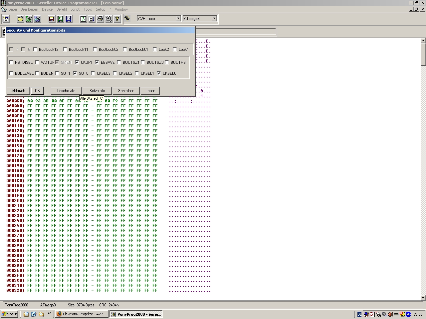Toggle the BOOTSZ1 checkbox
Image resolution: width=426 pixels, height=319 pixels.
click(x=119, y=62)
